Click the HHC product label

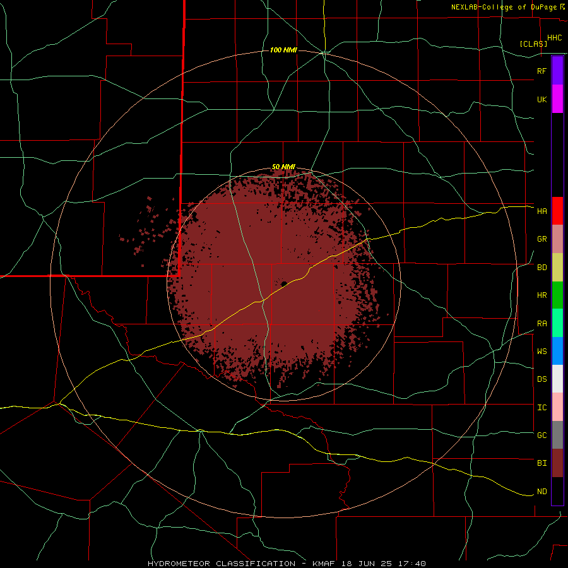tap(555, 38)
